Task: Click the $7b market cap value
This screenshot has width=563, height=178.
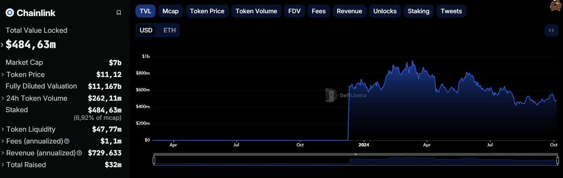Action: (115, 63)
